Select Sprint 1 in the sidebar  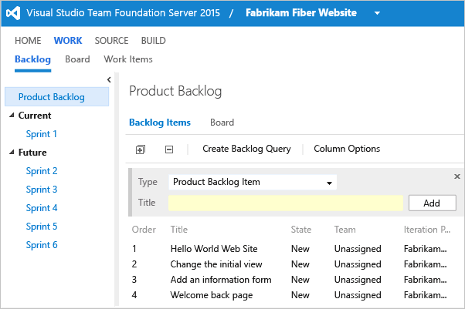42,134
